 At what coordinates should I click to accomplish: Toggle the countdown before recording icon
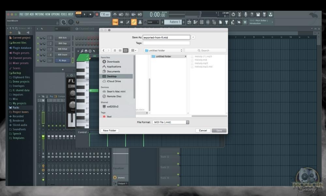pos(127,14)
